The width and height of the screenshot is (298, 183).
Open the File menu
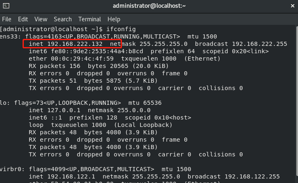point(7,19)
